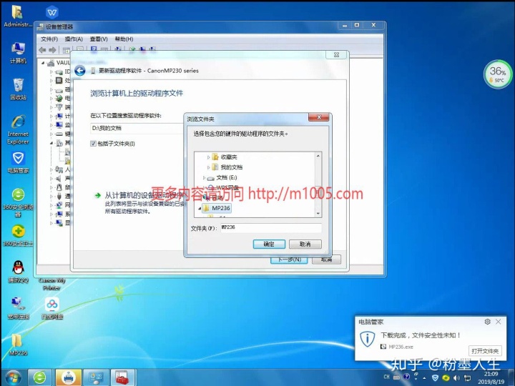
Task: Select the MP236 folder in the browse tree
Action: tap(217, 208)
